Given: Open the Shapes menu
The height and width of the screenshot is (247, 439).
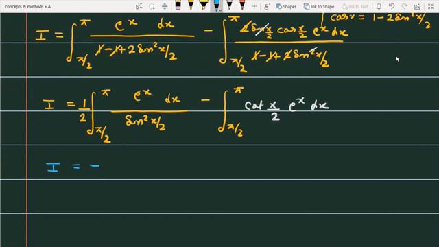Looking at the screenshot, I should pyautogui.click(x=286, y=6).
